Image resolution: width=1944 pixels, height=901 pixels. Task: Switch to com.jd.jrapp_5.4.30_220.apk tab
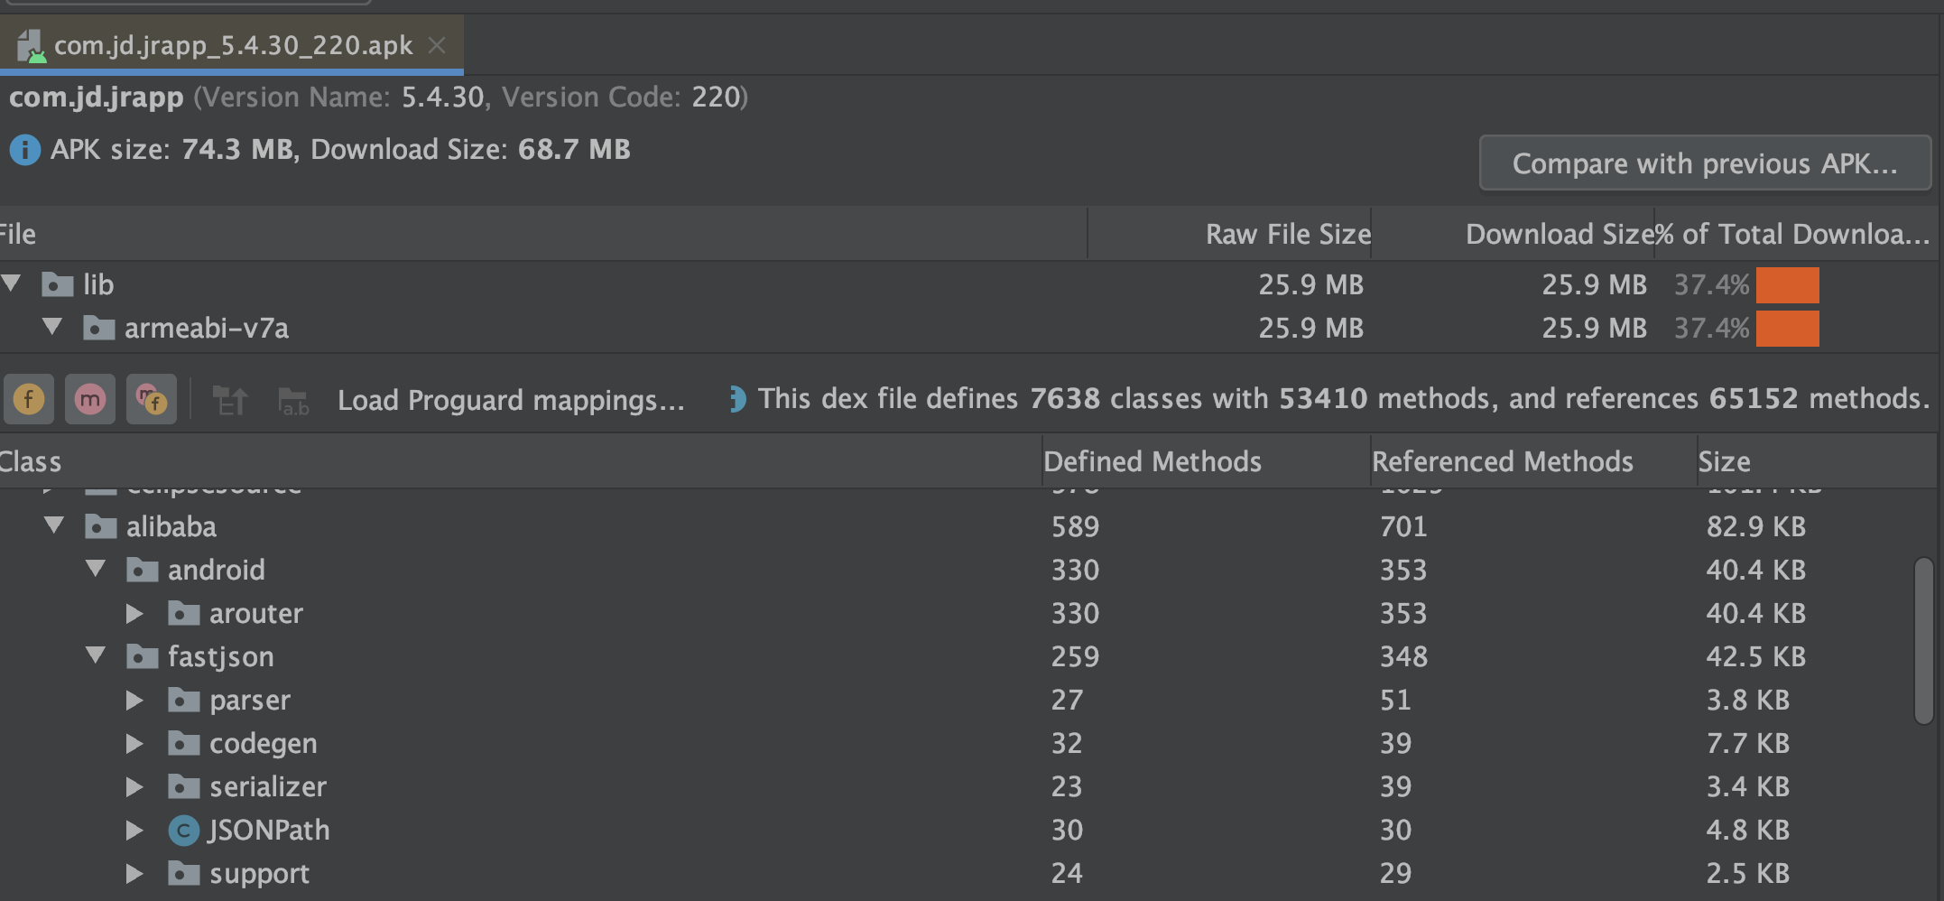pyautogui.click(x=233, y=45)
